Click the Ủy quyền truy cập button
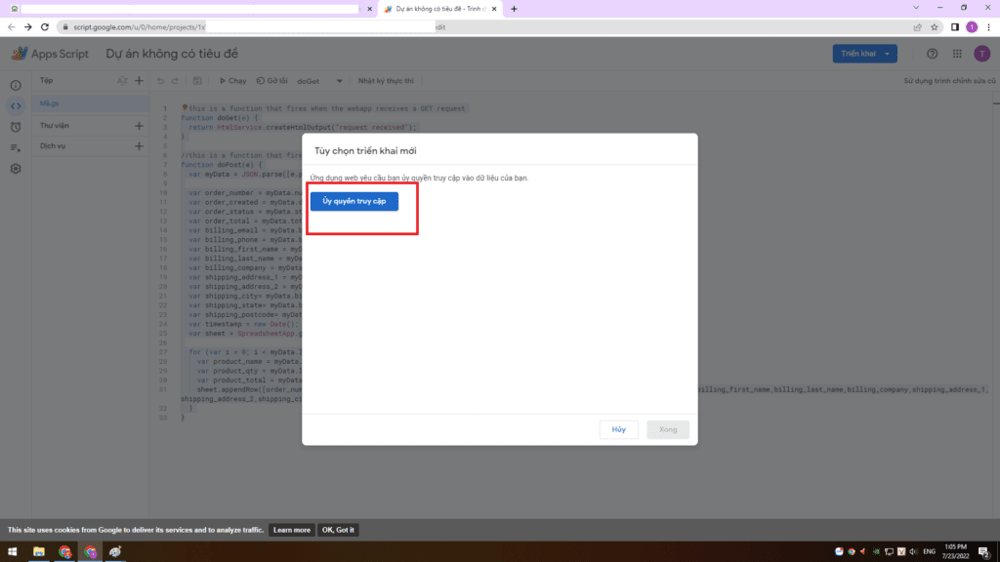This screenshot has height=562, width=1000. 354,201
